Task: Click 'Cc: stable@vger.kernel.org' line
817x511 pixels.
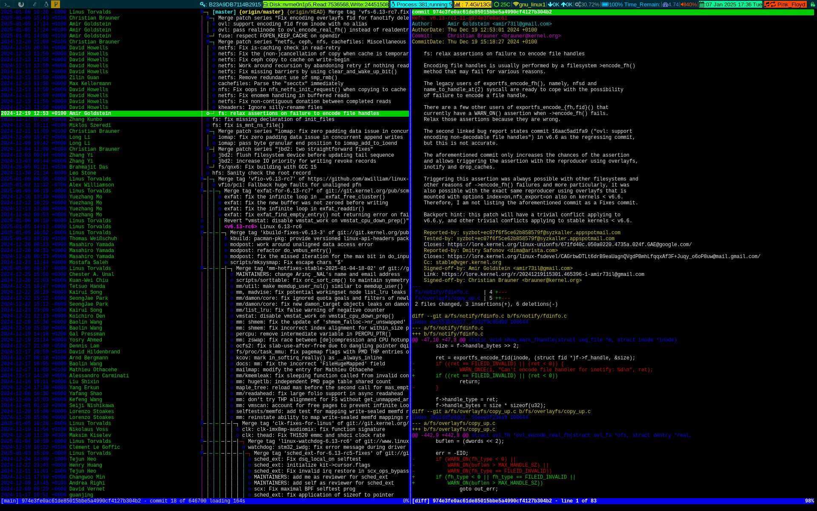Action: pyautogui.click(x=463, y=263)
